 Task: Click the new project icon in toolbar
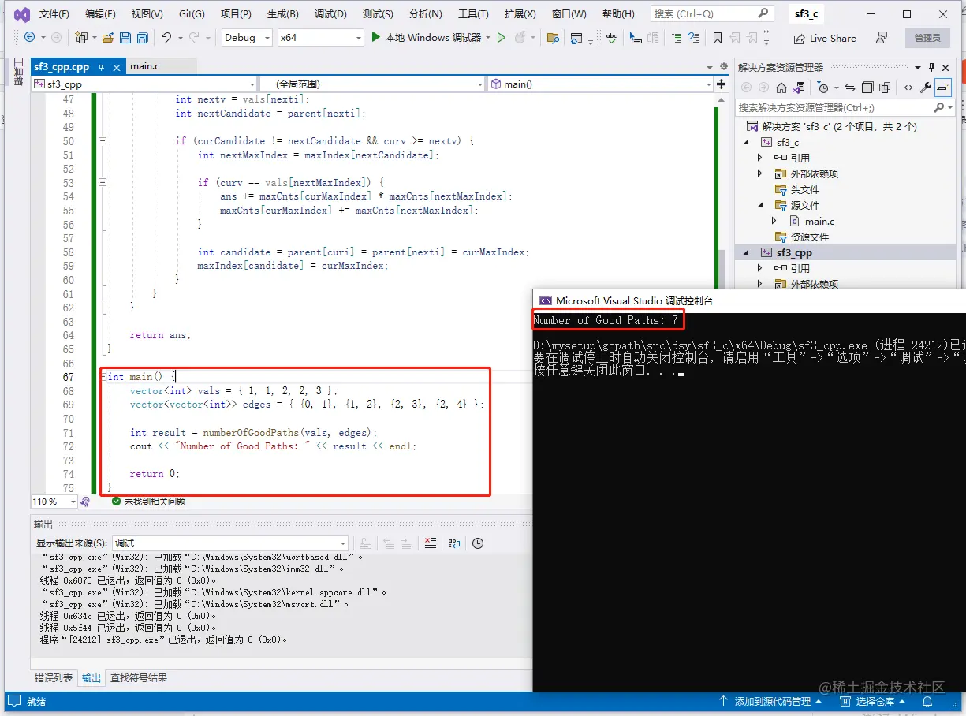tap(80, 38)
